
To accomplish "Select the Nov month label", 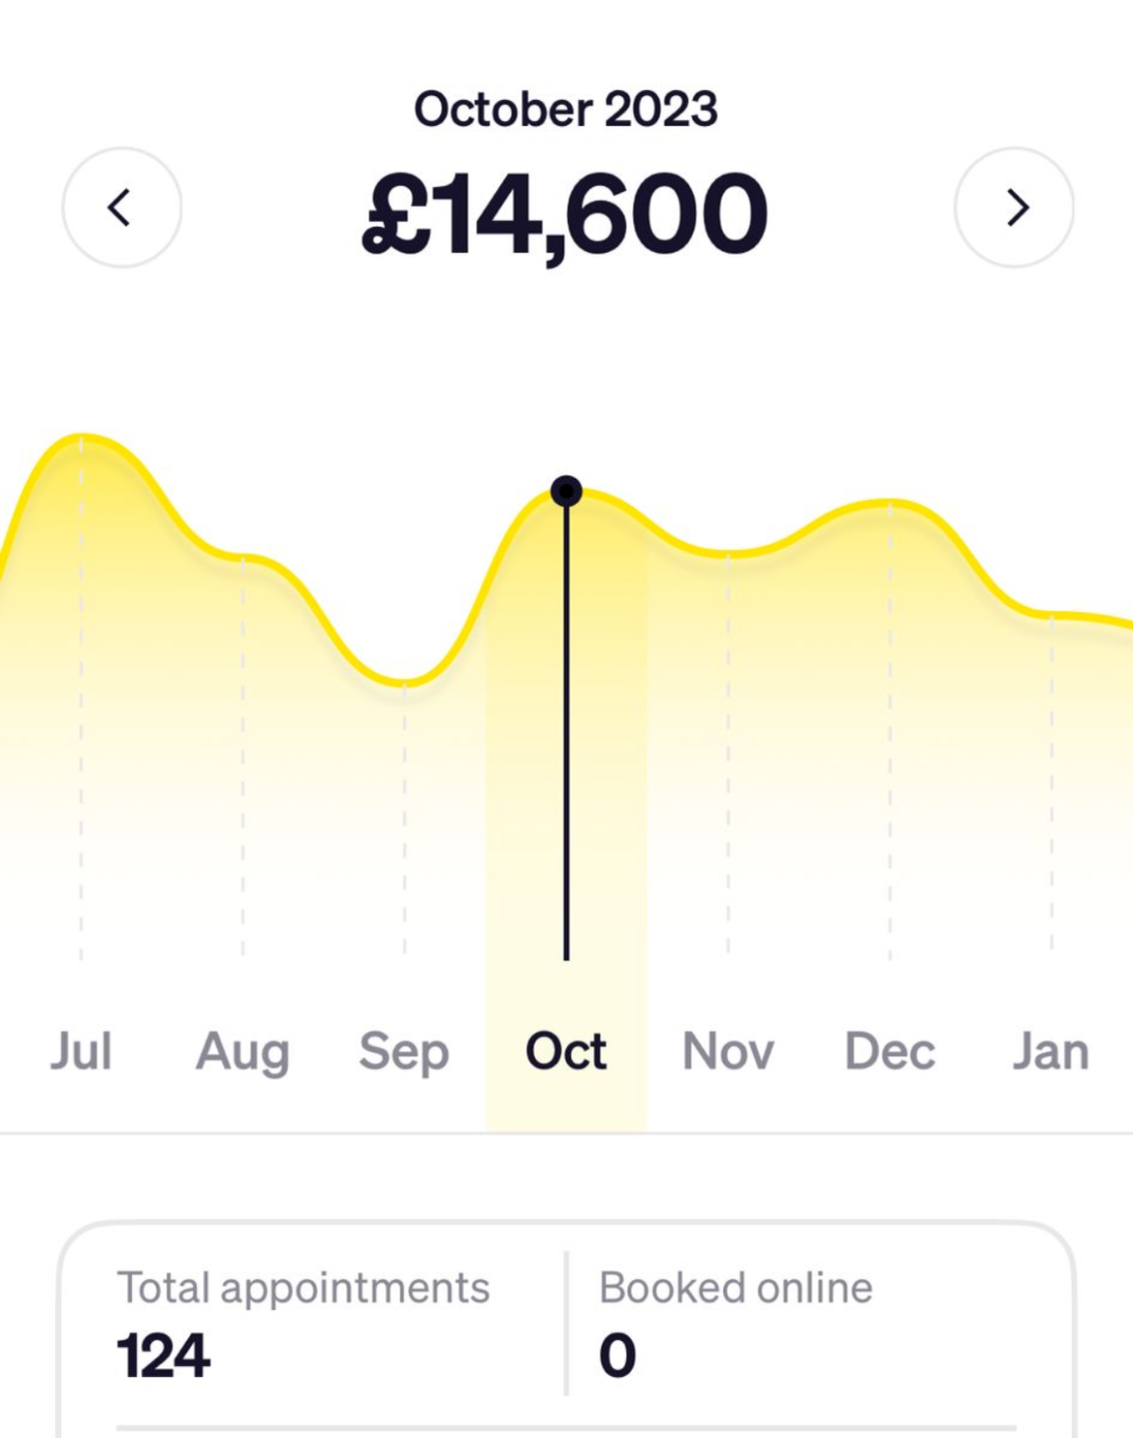I will pos(727,1052).
